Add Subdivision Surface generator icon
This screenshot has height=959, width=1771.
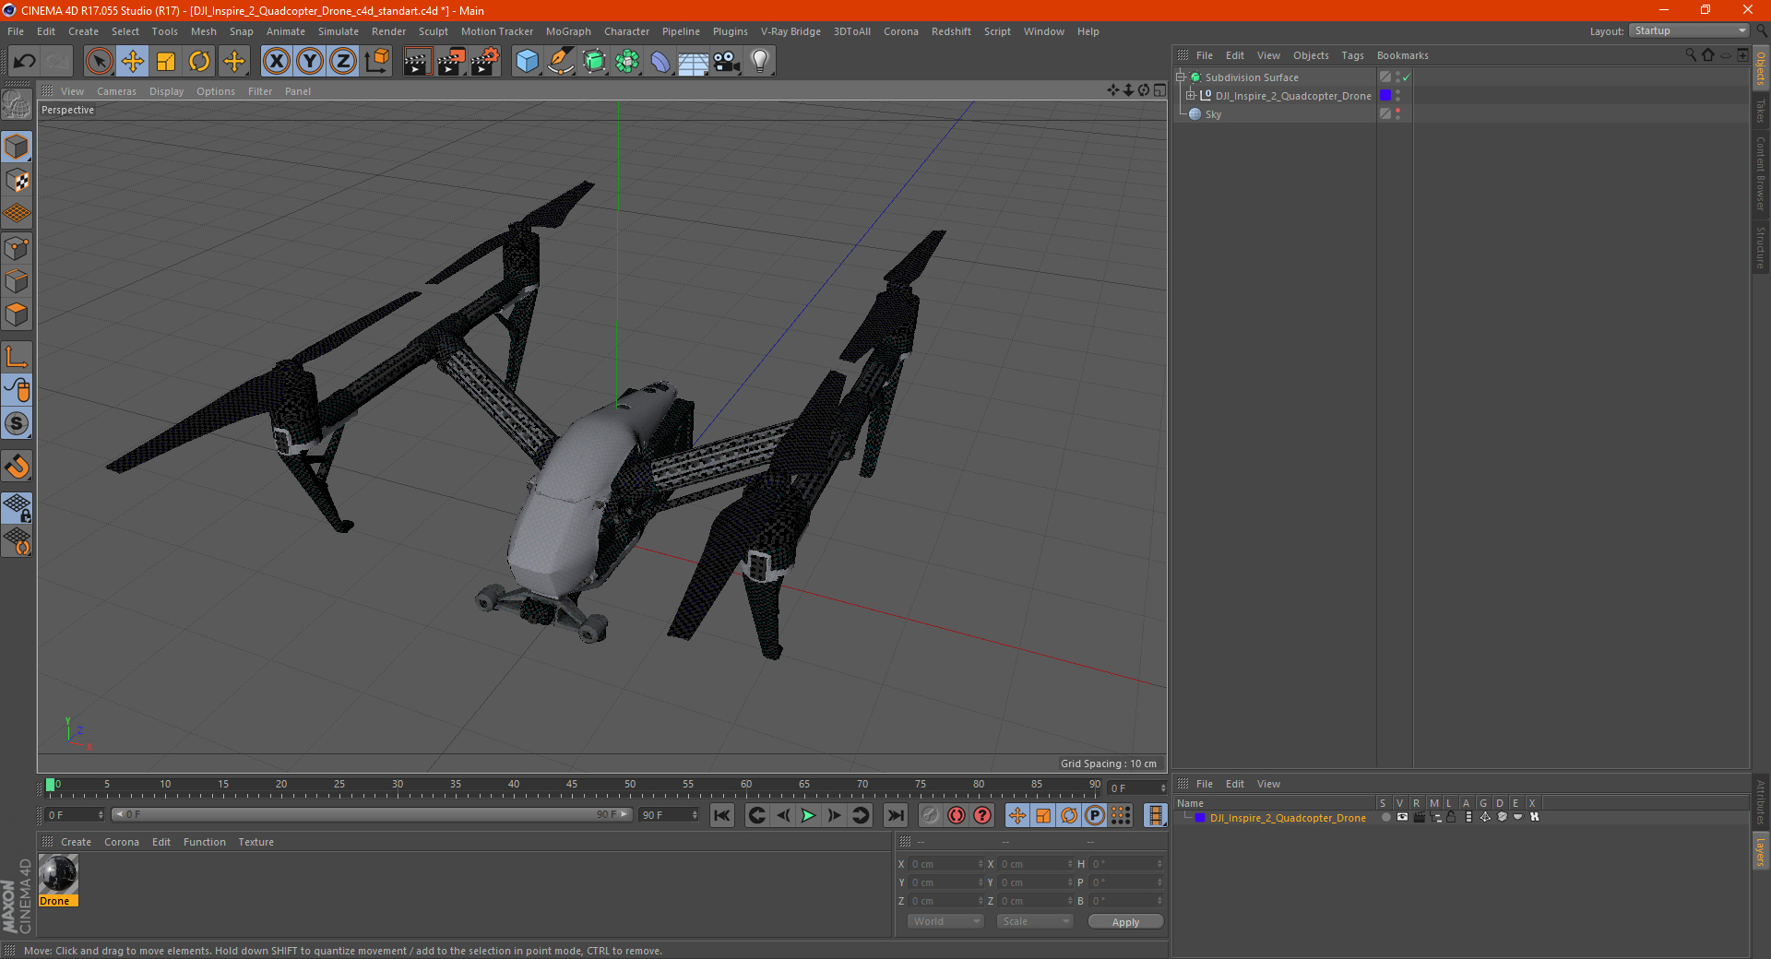coord(595,62)
